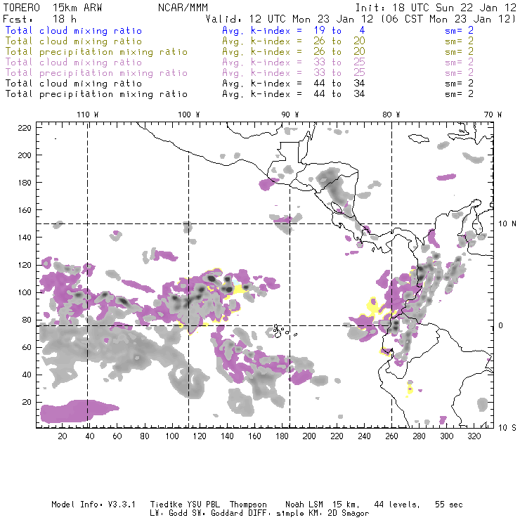Select the "0" equator latitude label
This screenshot has height=520, width=520.
[501, 325]
